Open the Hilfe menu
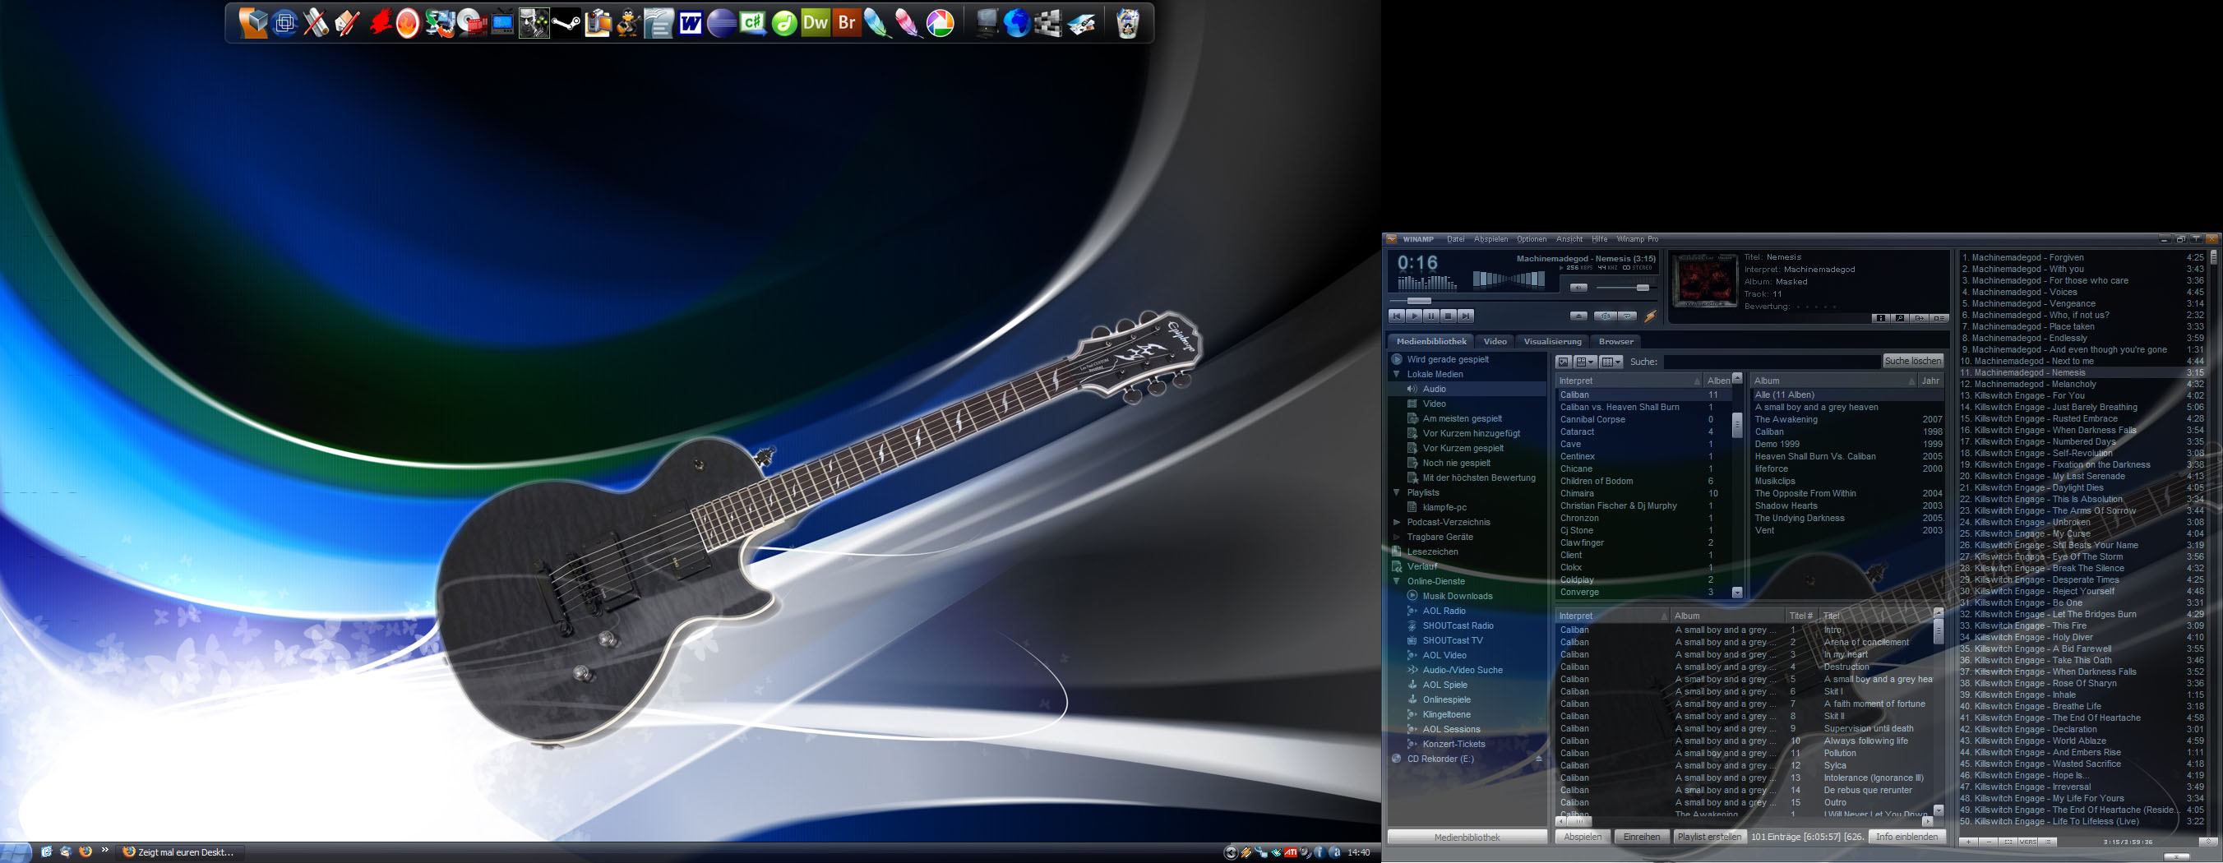2223x863 pixels. 1600,239
